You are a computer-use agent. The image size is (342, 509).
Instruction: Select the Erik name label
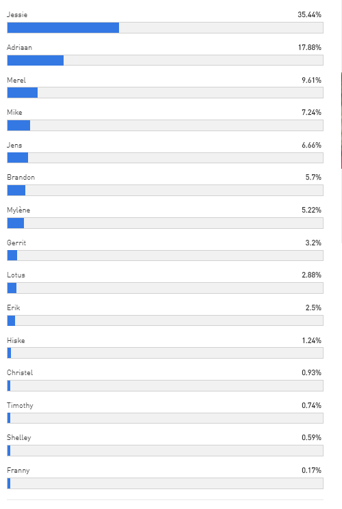point(13,307)
